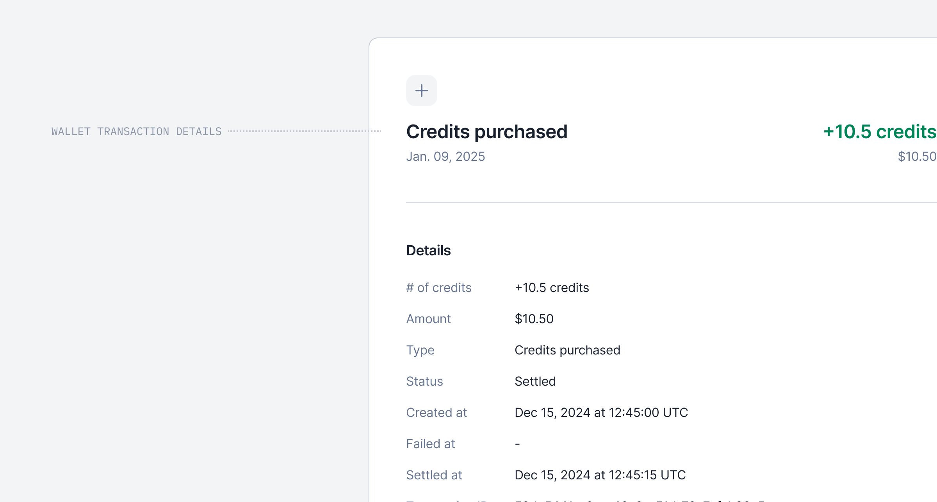937x502 pixels.
Task: Click the Amount label
Action: click(x=428, y=319)
